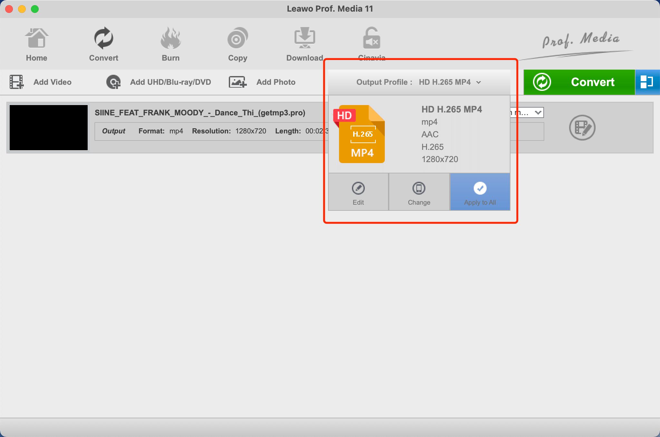Open the Download module icon
Screen dimensions: 660x437
[305, 38]
